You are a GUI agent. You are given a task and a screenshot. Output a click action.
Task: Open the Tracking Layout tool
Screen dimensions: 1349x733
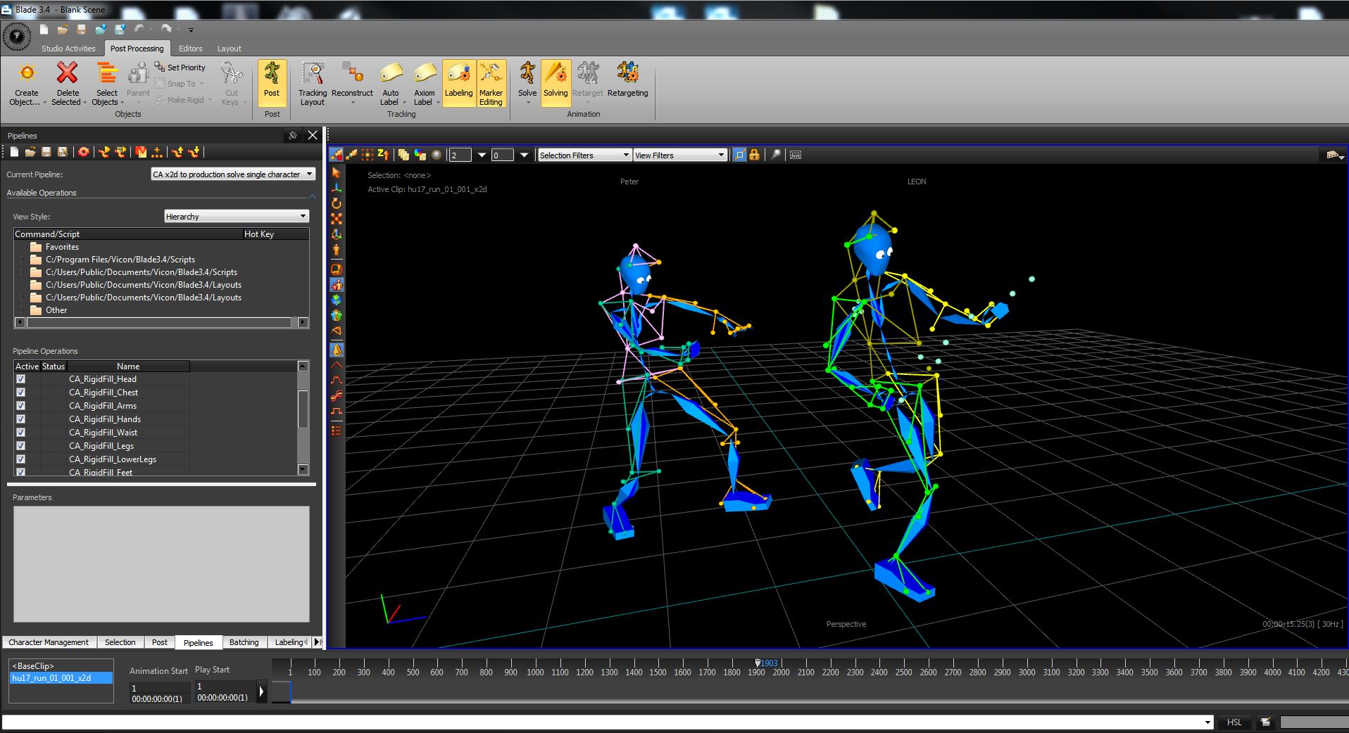(x=313, y=82)
